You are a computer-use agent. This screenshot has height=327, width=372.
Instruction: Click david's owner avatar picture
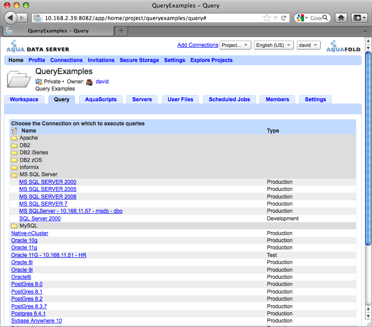click(x=89, y=82)
